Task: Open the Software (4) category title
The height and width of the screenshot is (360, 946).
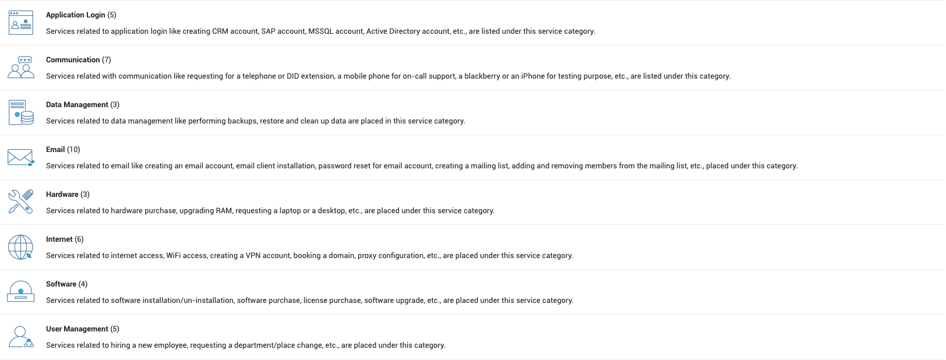Action: pyautogui.click(x=66, y=284)
